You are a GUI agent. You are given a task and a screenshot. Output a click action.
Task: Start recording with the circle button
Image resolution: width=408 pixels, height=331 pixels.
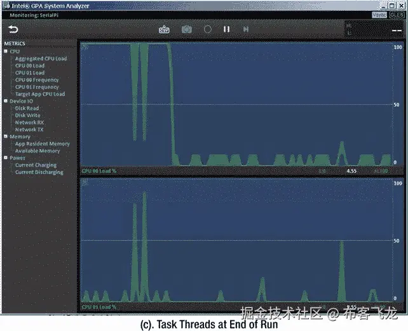[x=208, y=29]
